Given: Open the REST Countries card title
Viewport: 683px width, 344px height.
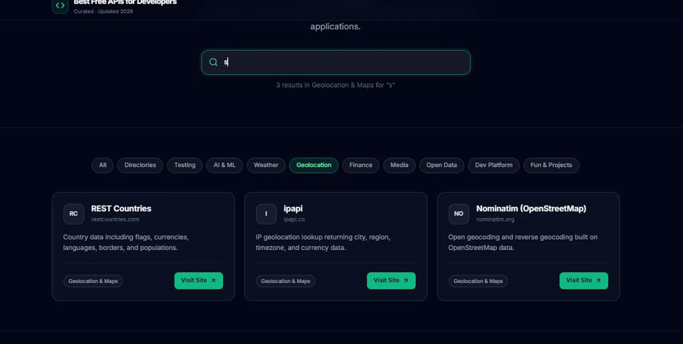Looking at the screenshot, I should point(121,209).
